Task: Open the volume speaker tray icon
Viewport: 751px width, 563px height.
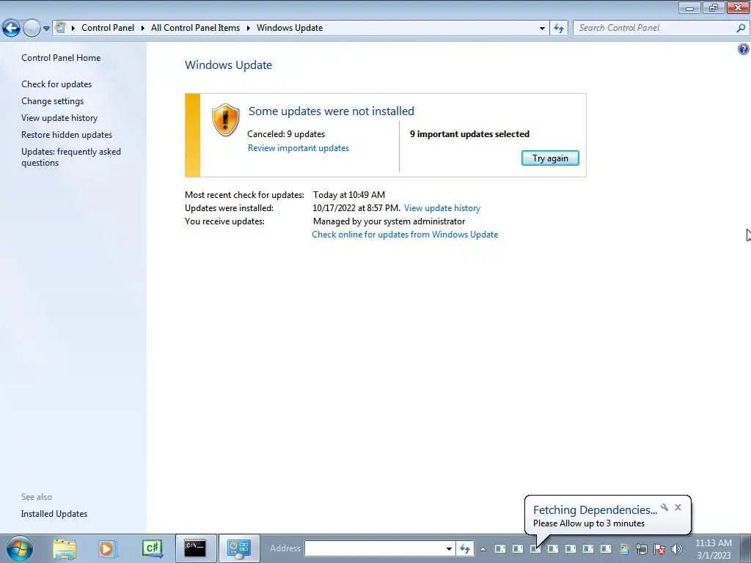Action: (x=677, y=548)
